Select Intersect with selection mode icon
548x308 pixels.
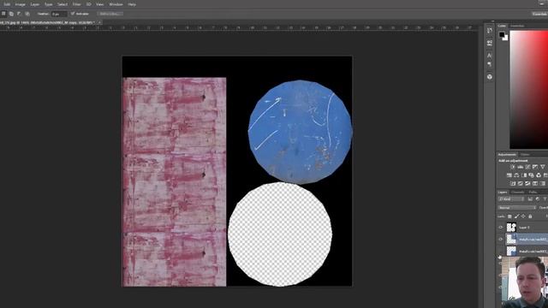[27, 14]
